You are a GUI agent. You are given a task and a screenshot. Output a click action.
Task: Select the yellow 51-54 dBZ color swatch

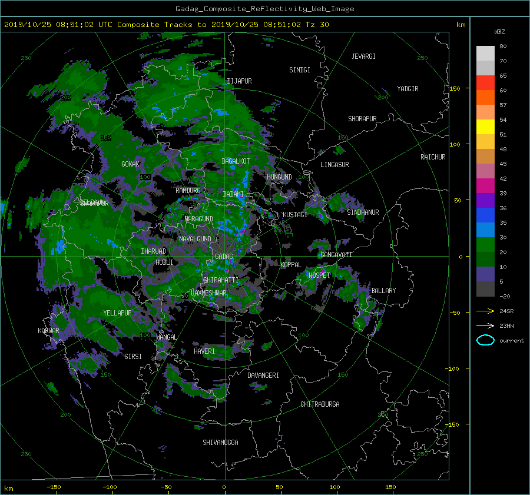[485, 127]
